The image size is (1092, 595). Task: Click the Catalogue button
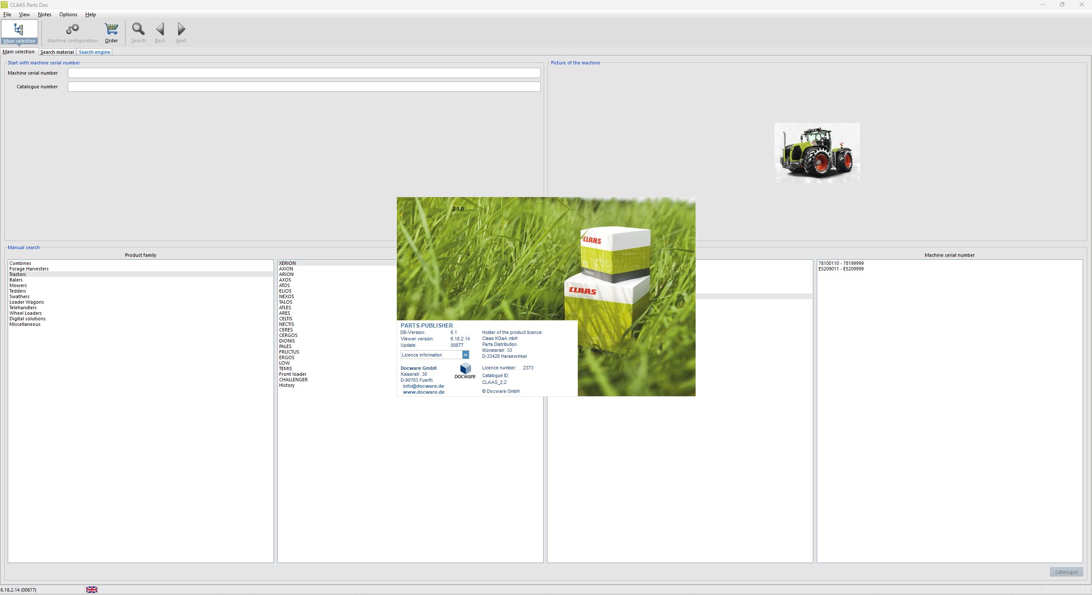pyautogui.click(x=1066, y=572)
